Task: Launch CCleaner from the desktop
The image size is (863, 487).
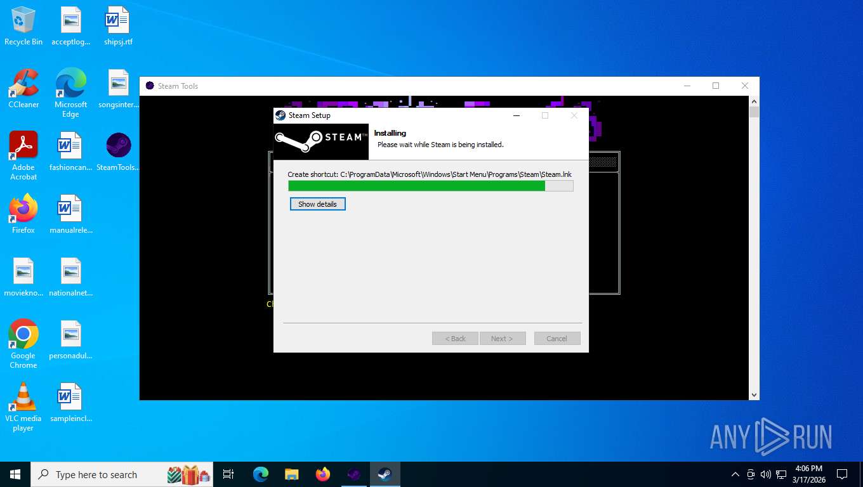Action: (23, 89)
